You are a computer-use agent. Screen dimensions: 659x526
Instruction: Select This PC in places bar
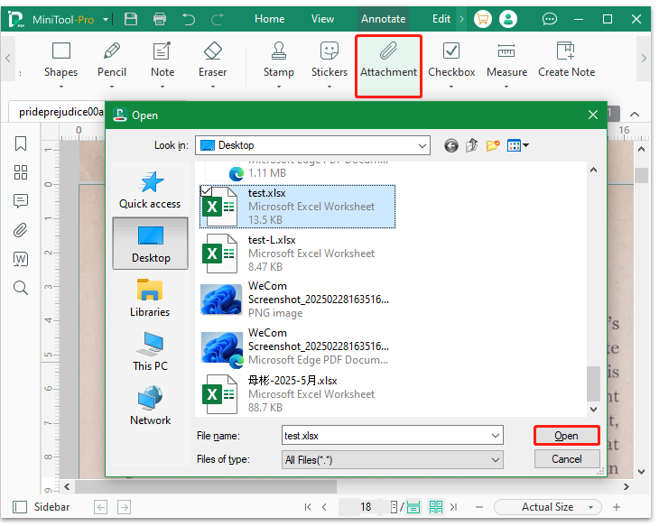[x=150, y=352]
